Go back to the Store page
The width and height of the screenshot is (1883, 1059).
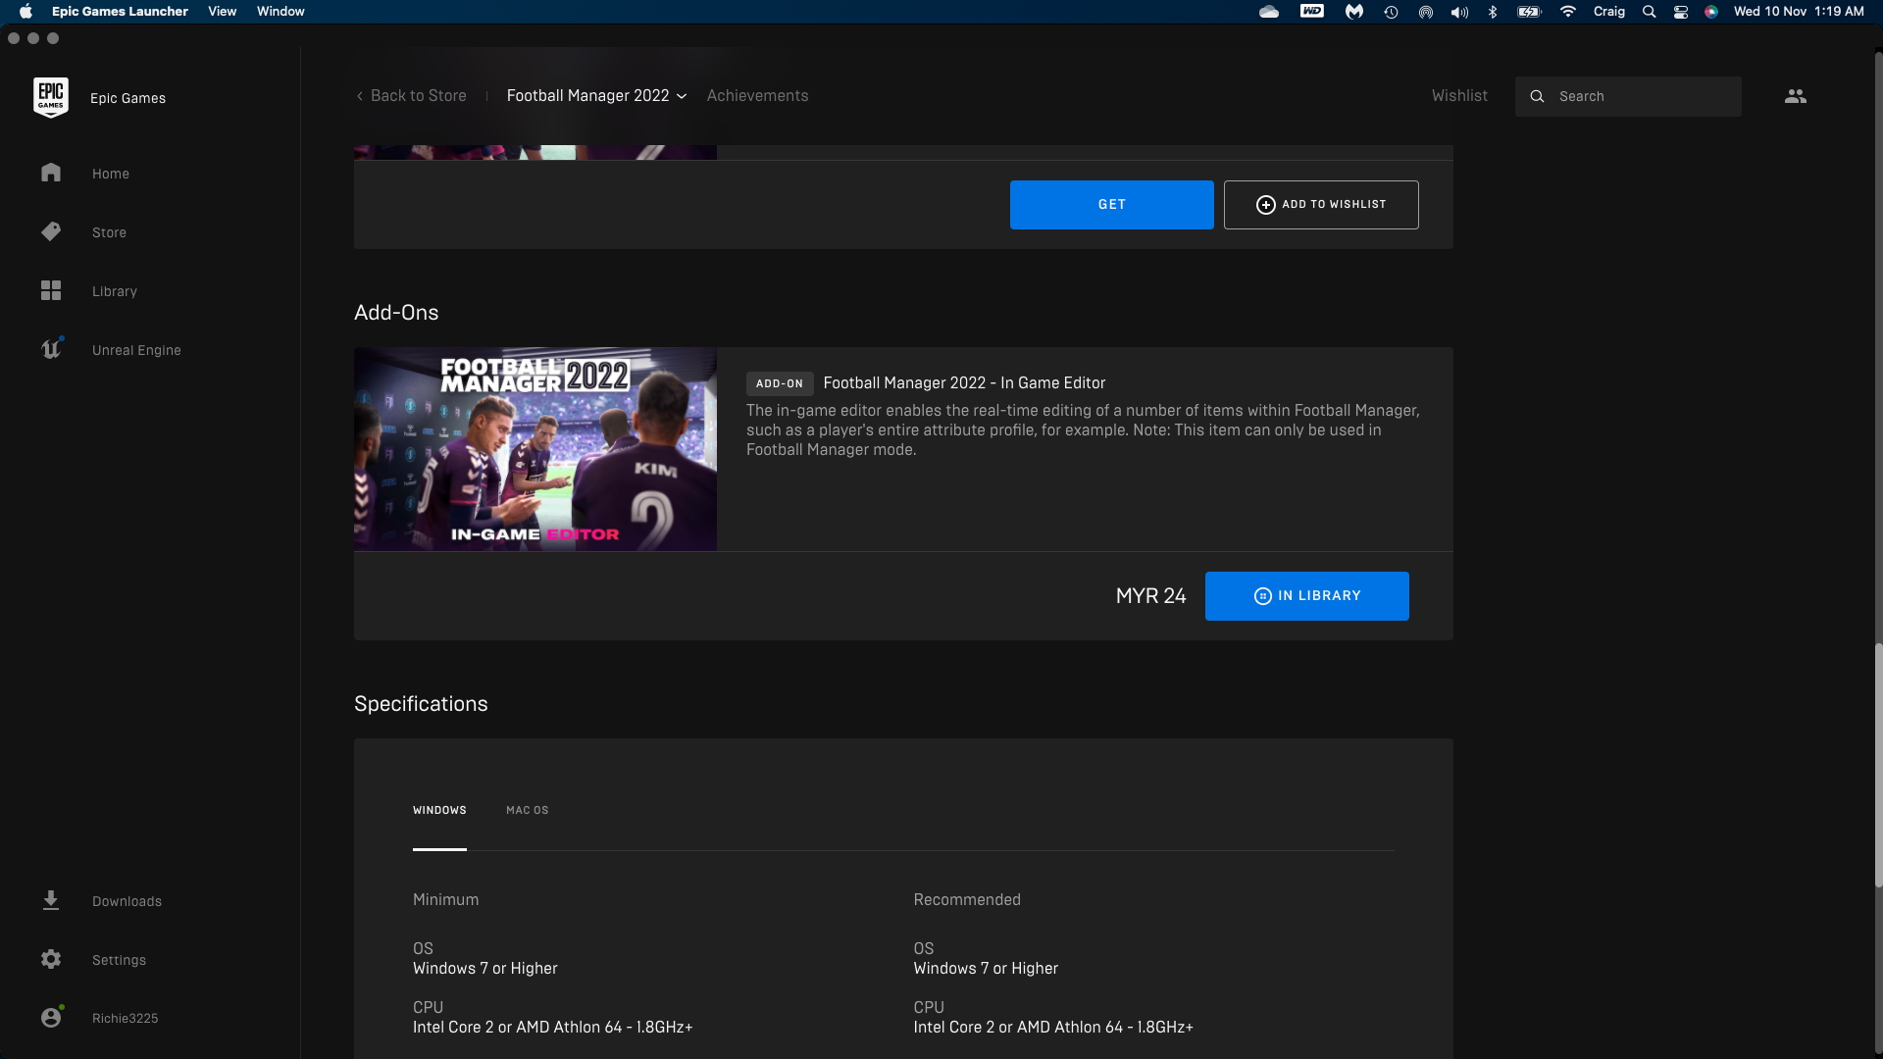411,95
